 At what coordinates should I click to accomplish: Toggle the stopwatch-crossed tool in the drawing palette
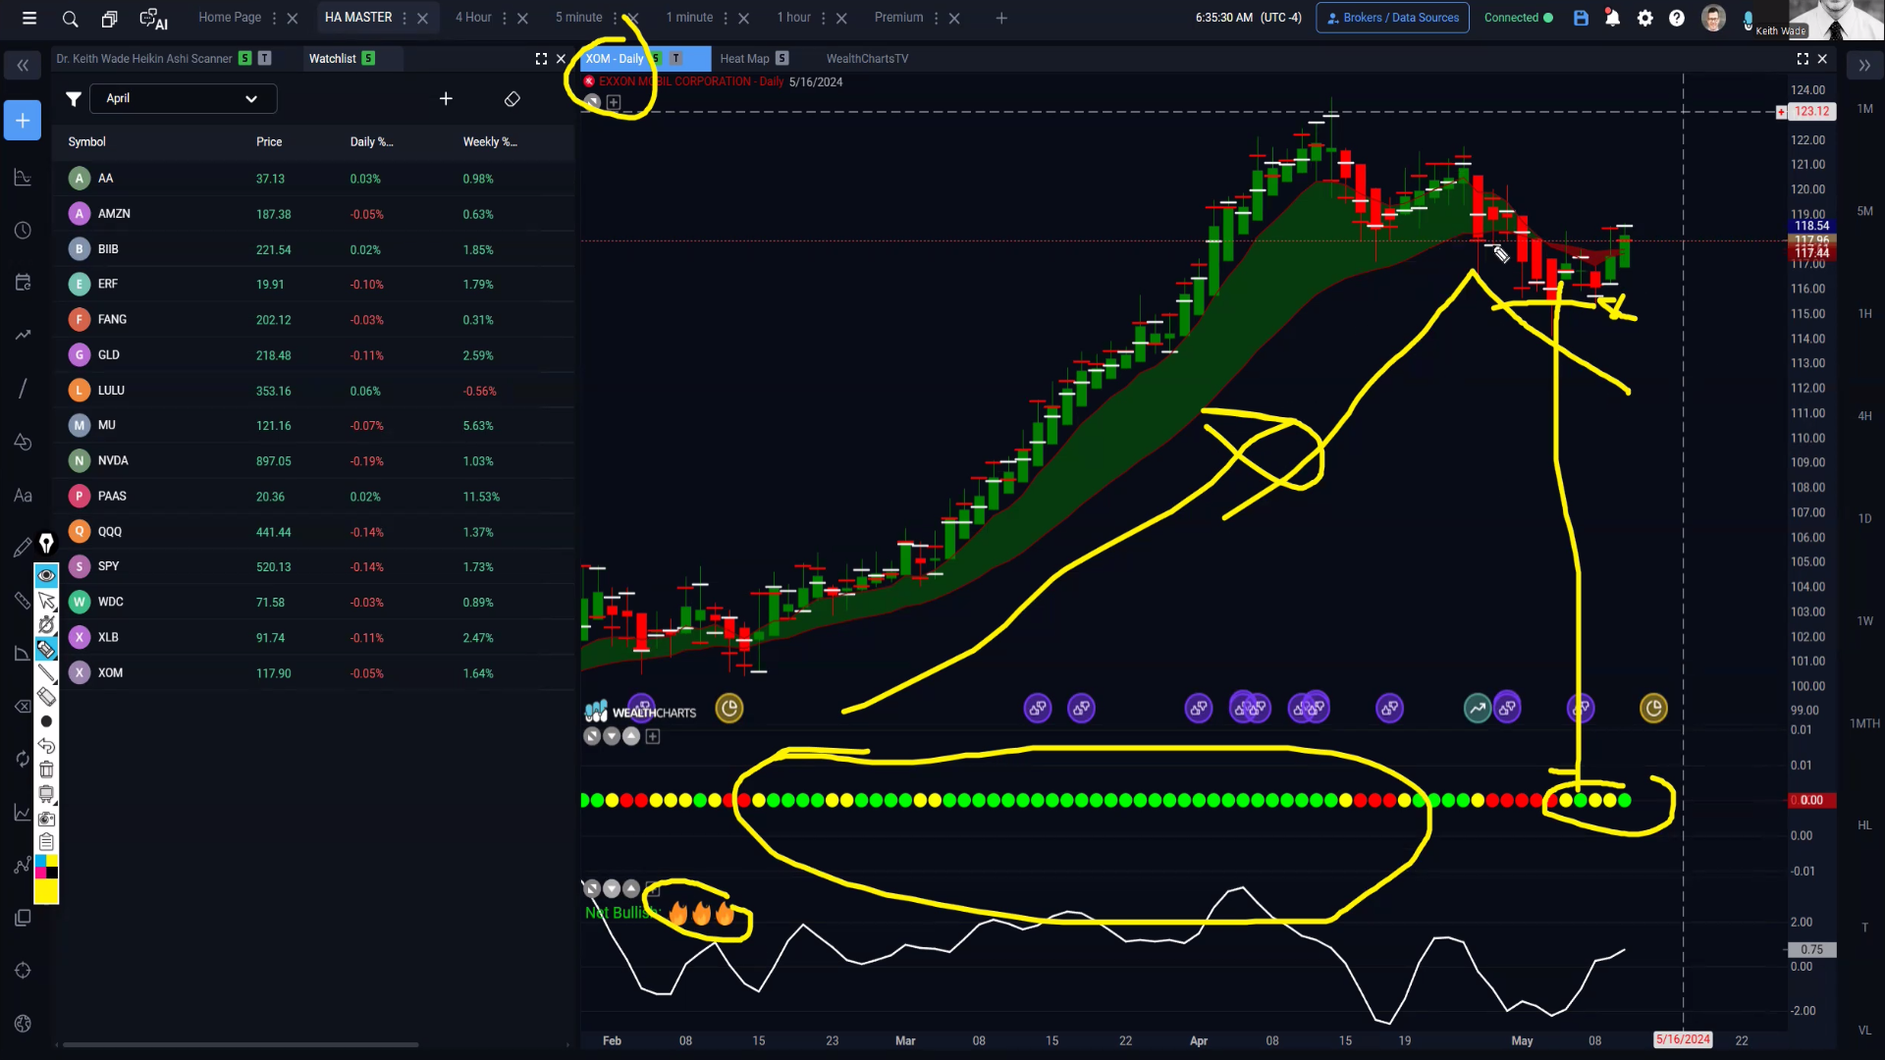coord(46,625)
